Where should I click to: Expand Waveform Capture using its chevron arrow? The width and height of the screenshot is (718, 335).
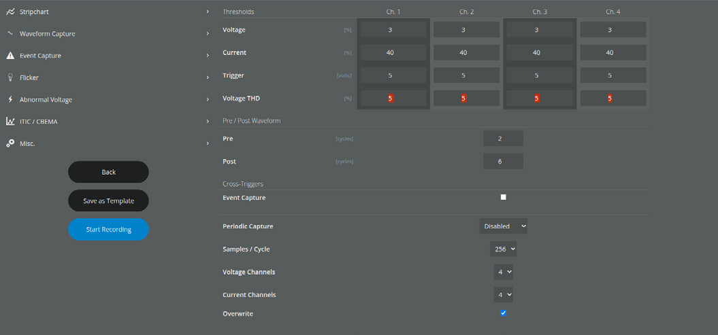click(x=208, y=33)
